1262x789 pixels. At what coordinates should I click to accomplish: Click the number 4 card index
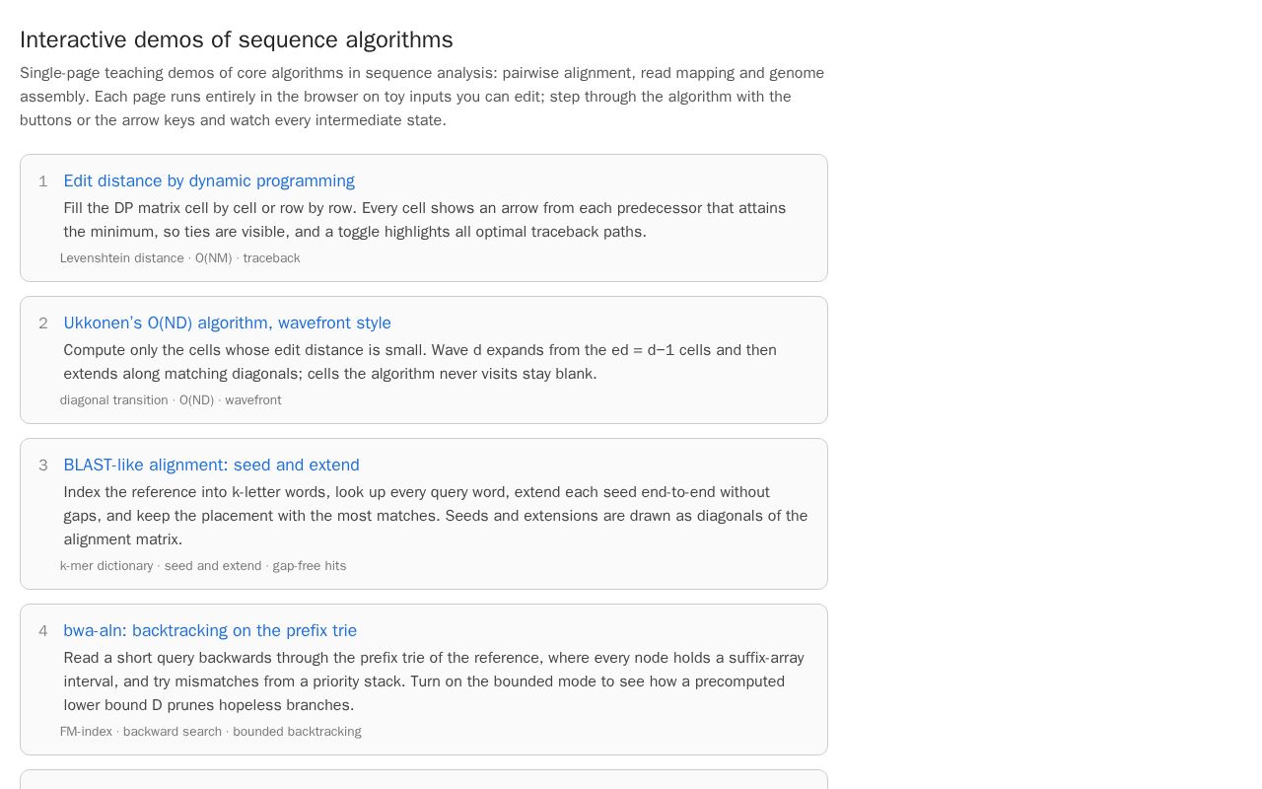43,631
